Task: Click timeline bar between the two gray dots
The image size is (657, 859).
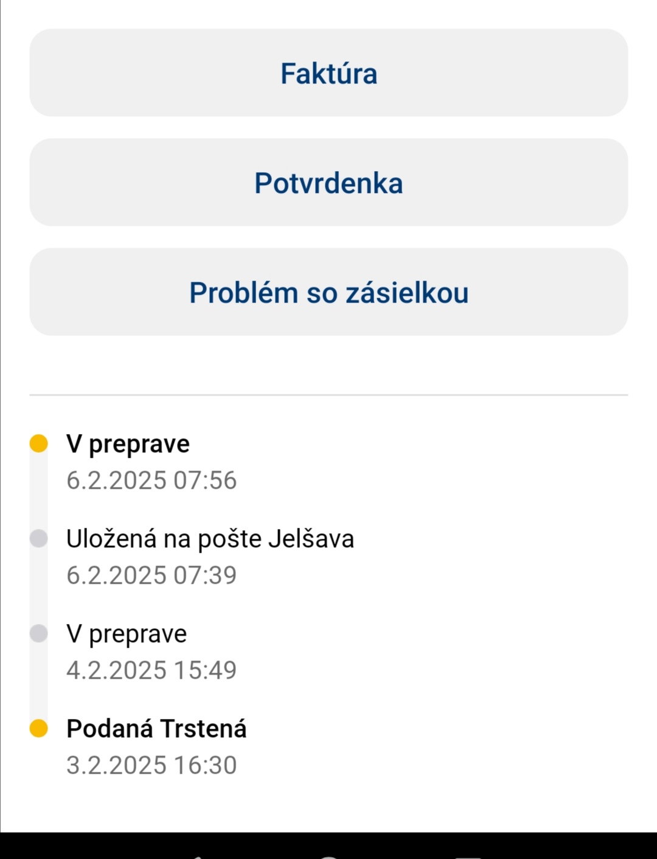Action: coord(38,586)
